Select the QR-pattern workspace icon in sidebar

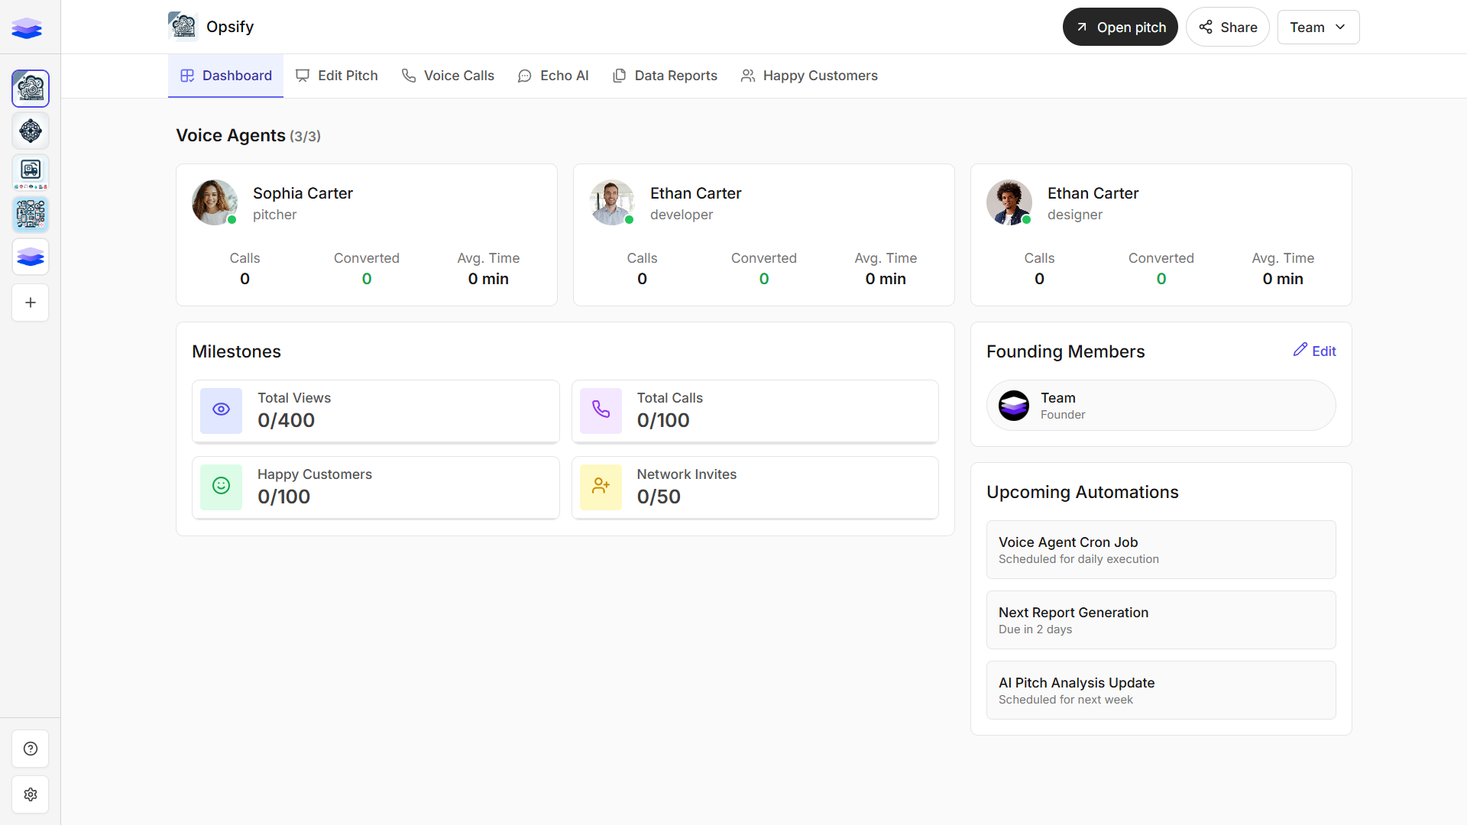click(31, 215)
